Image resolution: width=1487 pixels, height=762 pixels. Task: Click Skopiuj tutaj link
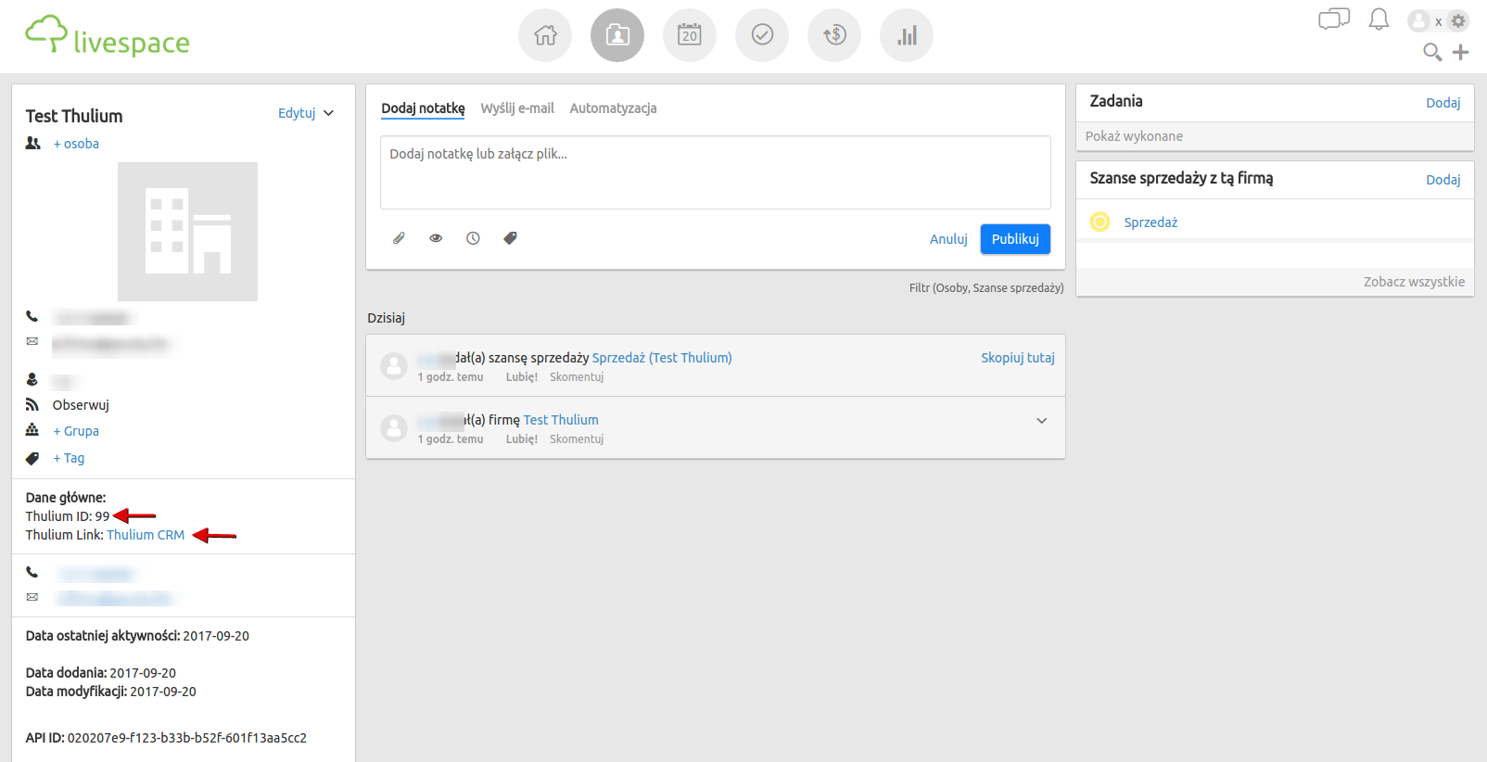point(1018,358)
